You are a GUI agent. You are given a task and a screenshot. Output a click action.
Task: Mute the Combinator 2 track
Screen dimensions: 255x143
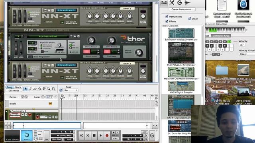pos(23,114)
